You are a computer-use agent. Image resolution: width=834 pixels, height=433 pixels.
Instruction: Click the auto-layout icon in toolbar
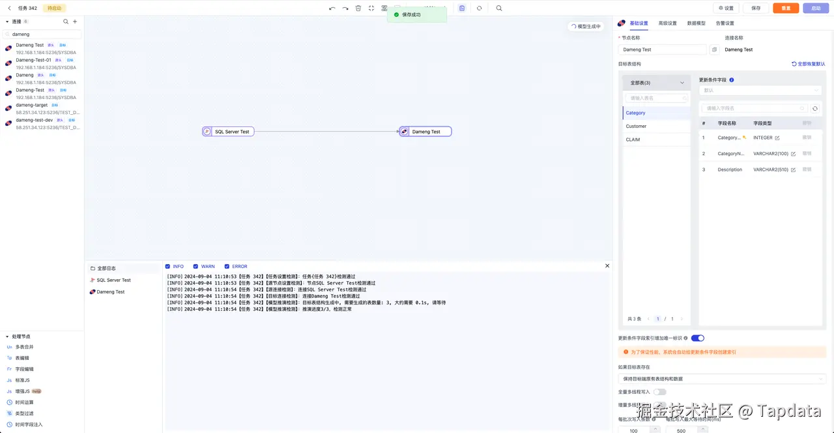pos(384,8)
